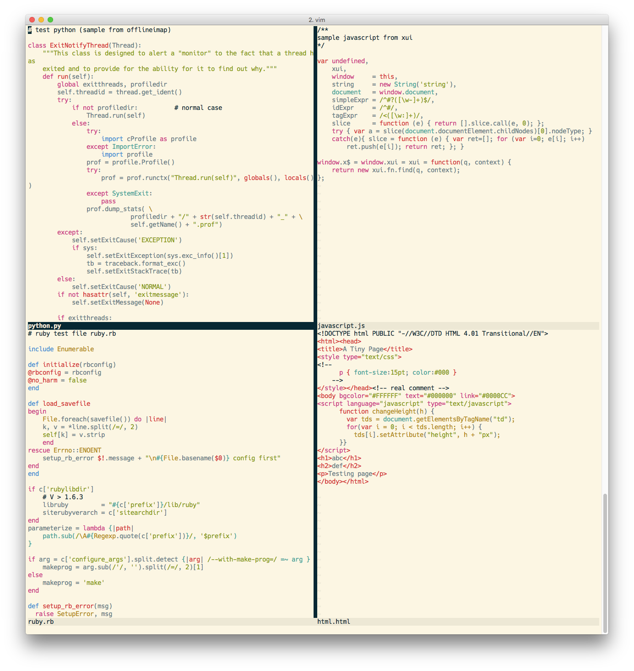Click '# test python (sample from offlineimap)' comment
The image size is (634, 671).
point(99,30)
